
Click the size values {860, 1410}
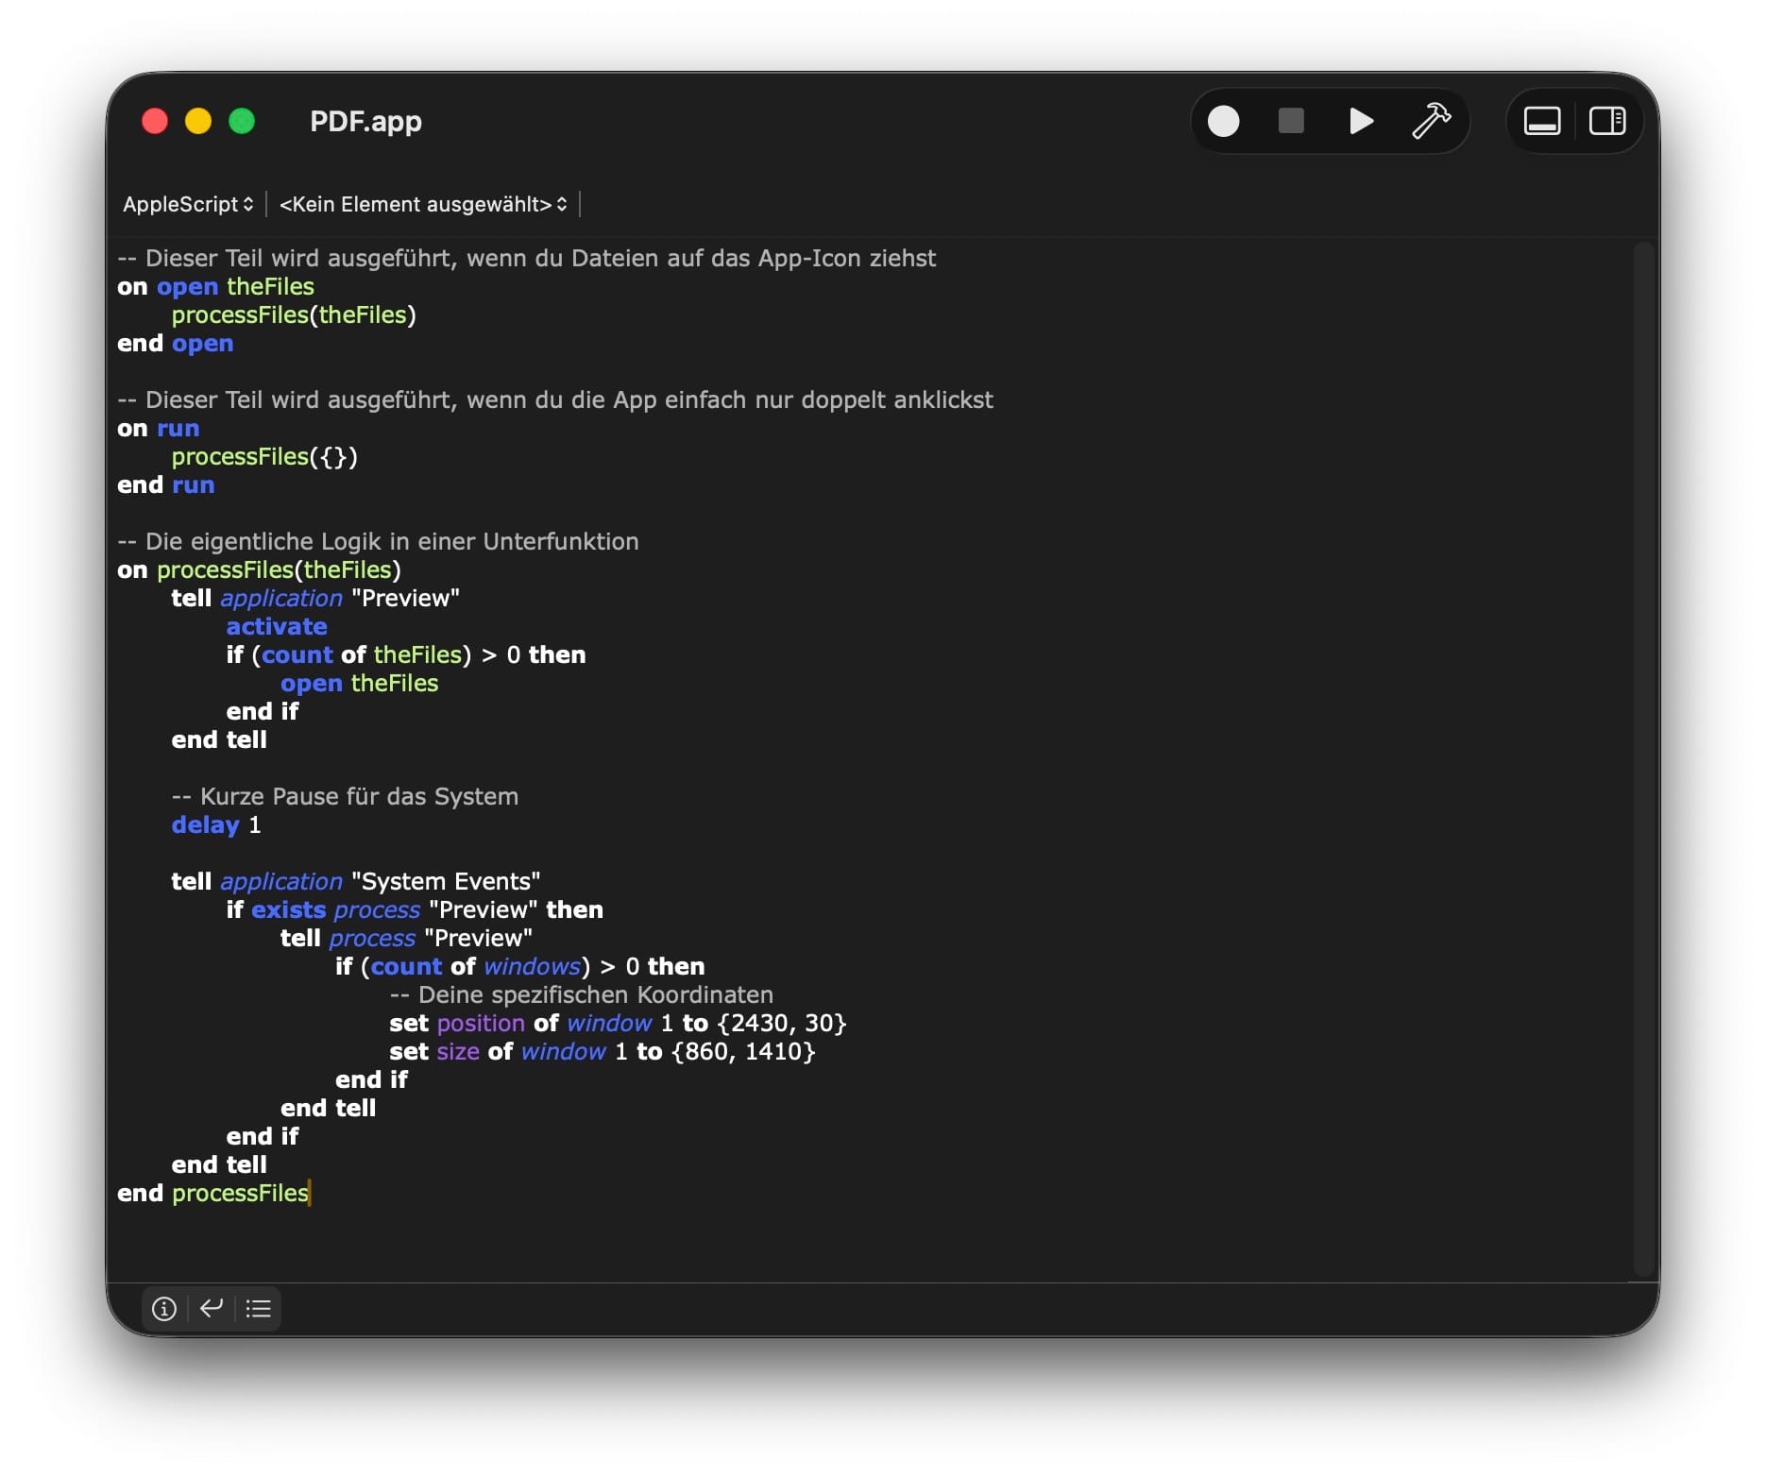[742, 1051]
